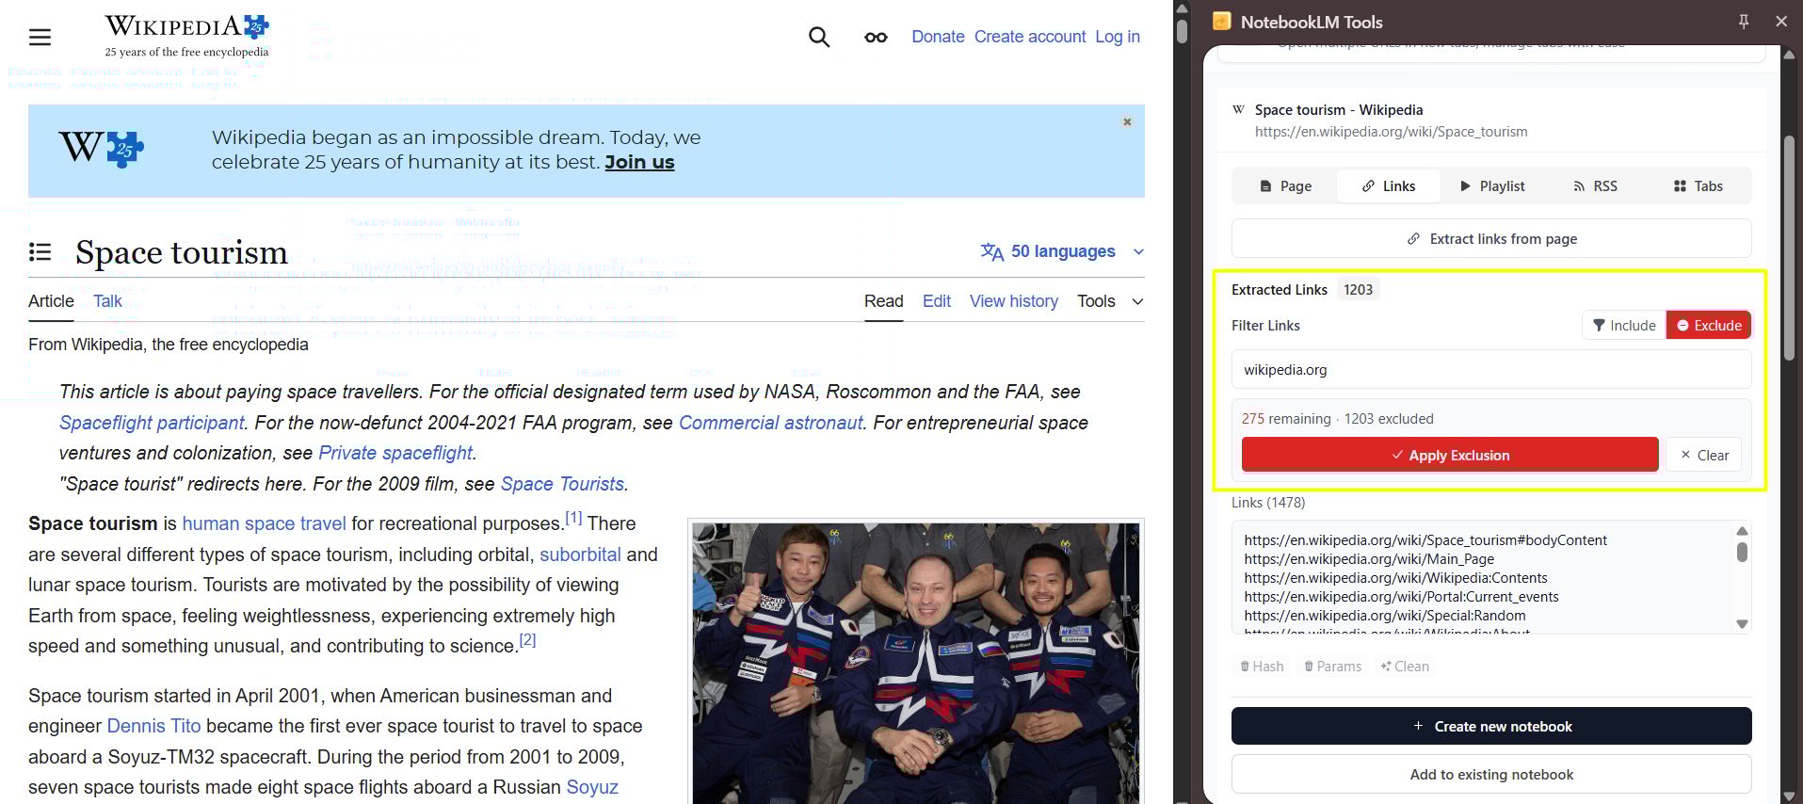Screen dimensions: 1803x804
Task: Switch to the Playlist tab
Action: click(x=1492, y=186)
